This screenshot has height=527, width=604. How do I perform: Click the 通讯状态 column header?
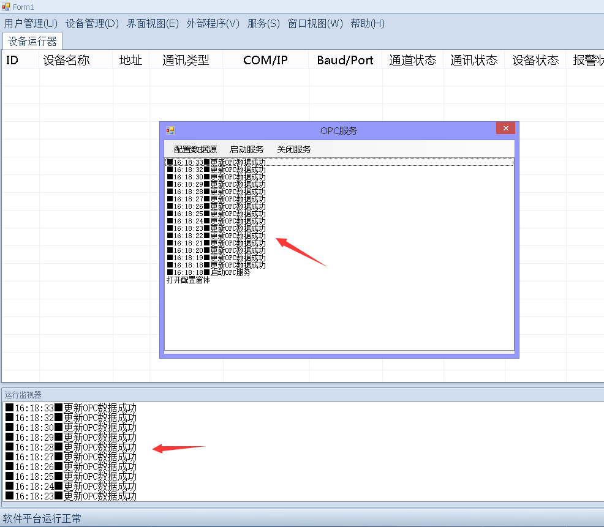coord(474,60)
